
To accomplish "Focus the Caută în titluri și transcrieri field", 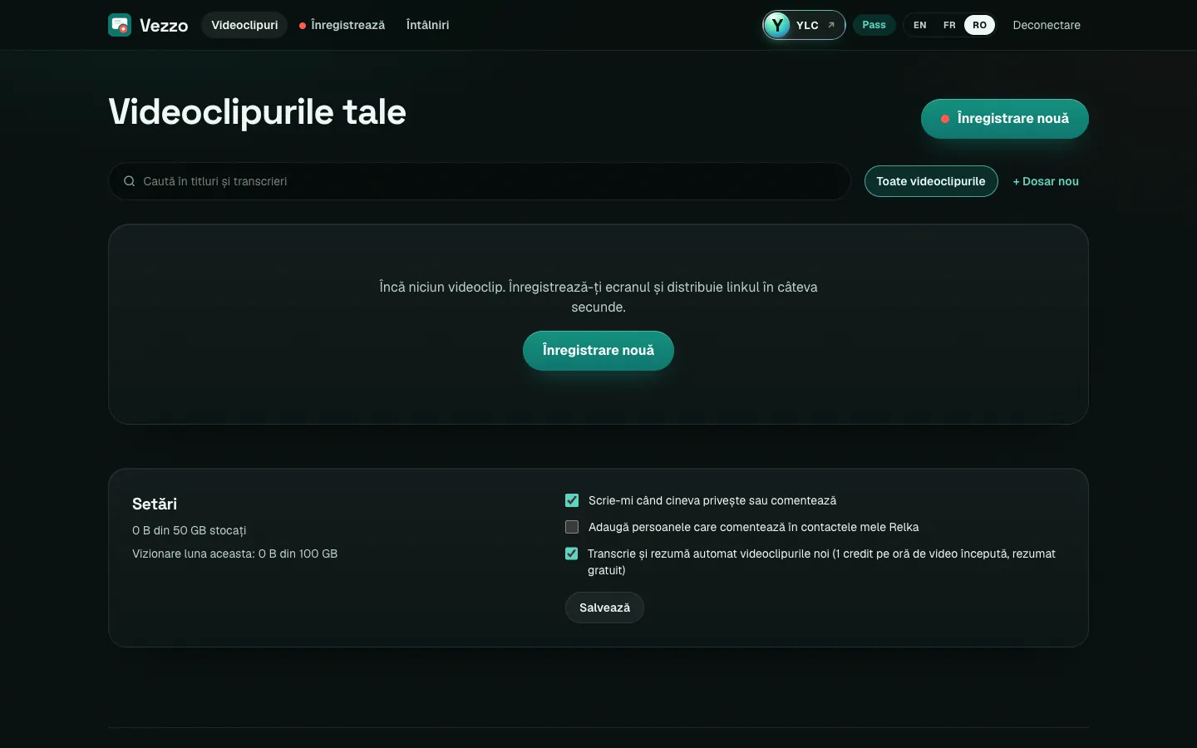I will [x=479, y=181].
